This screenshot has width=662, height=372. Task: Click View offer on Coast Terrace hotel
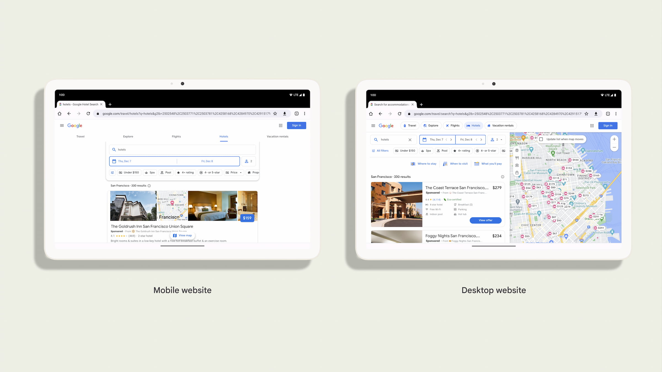485,220
